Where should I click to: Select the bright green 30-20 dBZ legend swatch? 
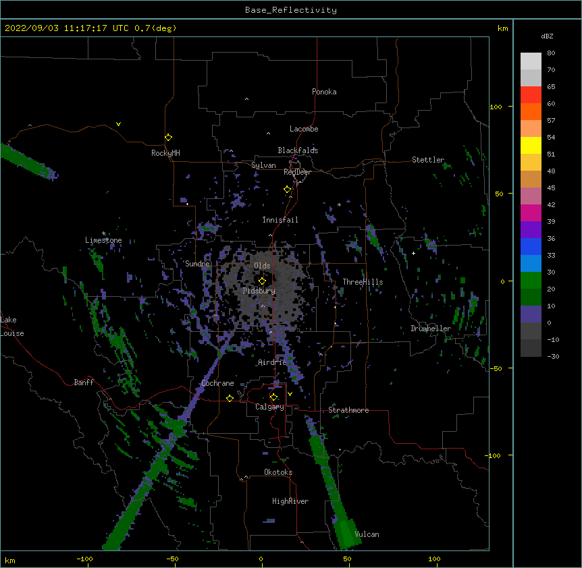pyautogui.click(x=531, y=281)
